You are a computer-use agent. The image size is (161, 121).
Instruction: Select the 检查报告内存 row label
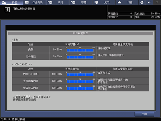[x=31, y=88]
